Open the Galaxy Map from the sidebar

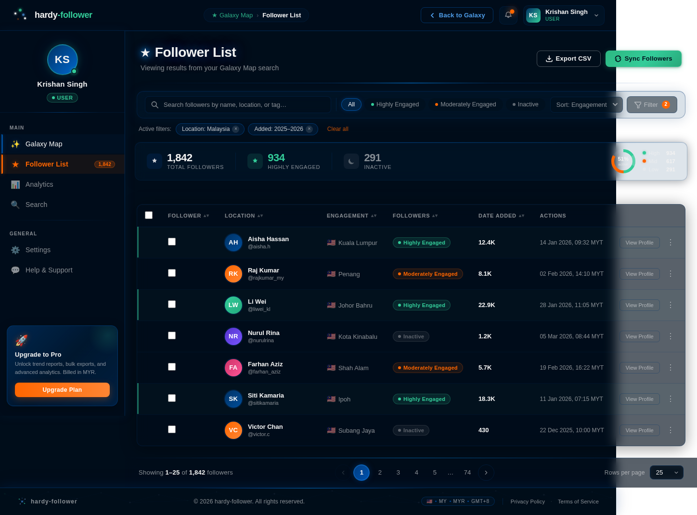[x=44, y=144]
